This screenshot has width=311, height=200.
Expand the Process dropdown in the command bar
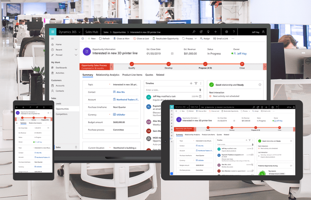tap(195, 38)
